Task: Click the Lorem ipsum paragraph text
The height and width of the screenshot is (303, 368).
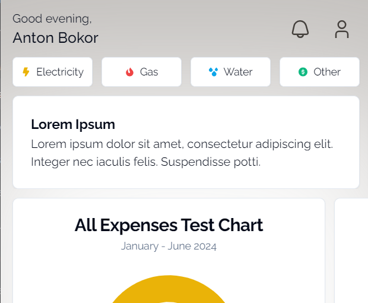Action: pos(182,153)
